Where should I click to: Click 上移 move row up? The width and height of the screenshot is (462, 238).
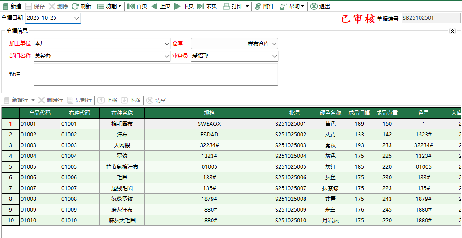pyautogui.click(x=107, y=100)
